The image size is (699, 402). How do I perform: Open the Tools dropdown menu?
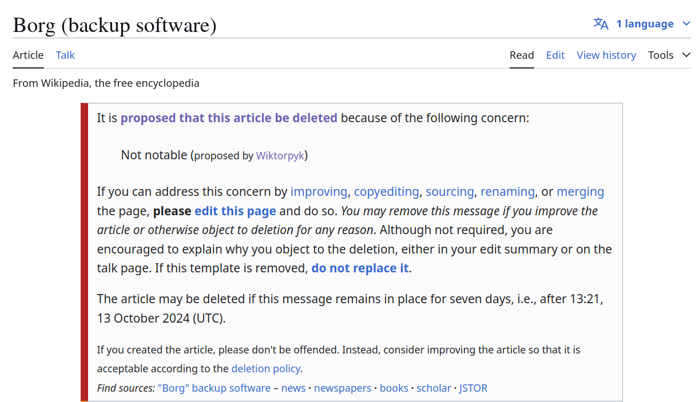(668, 55)
